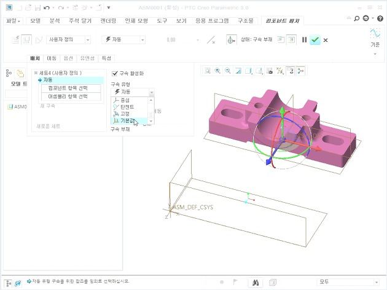
Task: Click the New file icon in quick access toolbar
Action: [20, 7]
